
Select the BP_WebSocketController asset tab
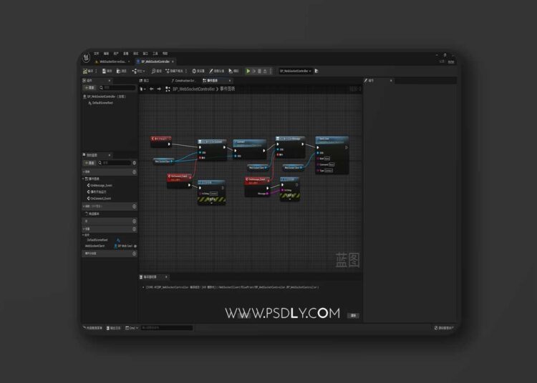click(155, 61)
